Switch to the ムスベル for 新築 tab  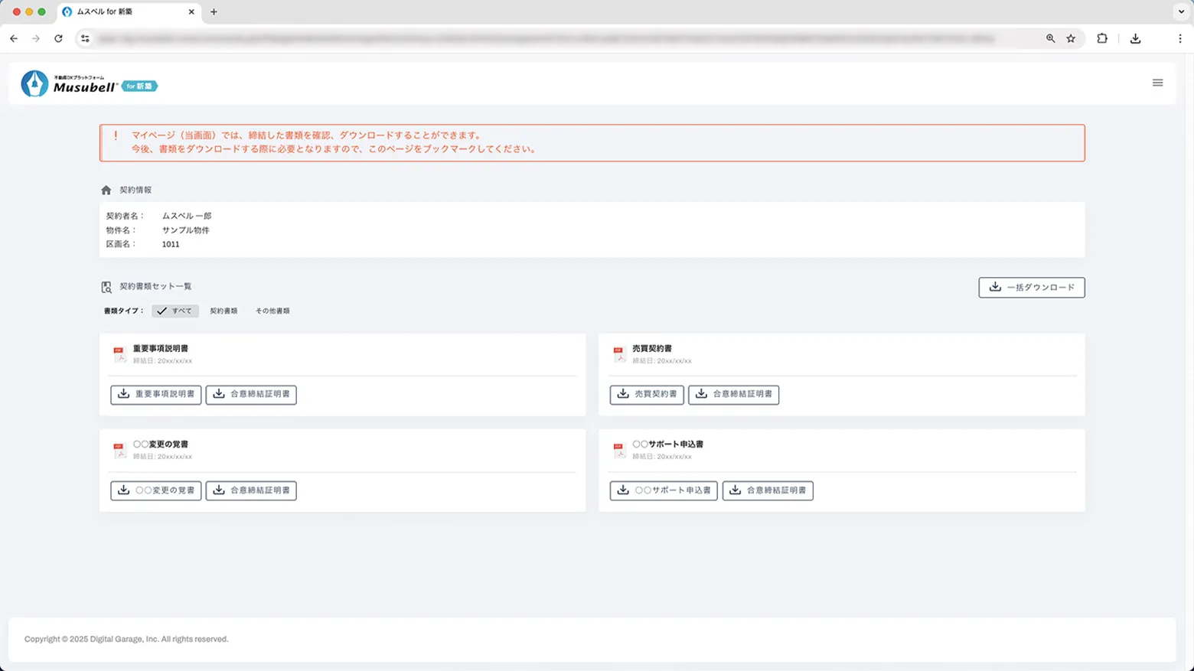click(122, 11)
